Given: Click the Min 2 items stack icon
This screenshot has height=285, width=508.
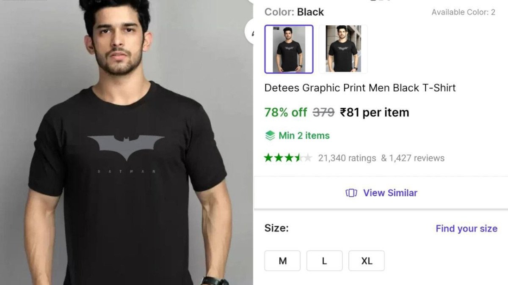Looking at the screenshot, I should pos(270,135).
